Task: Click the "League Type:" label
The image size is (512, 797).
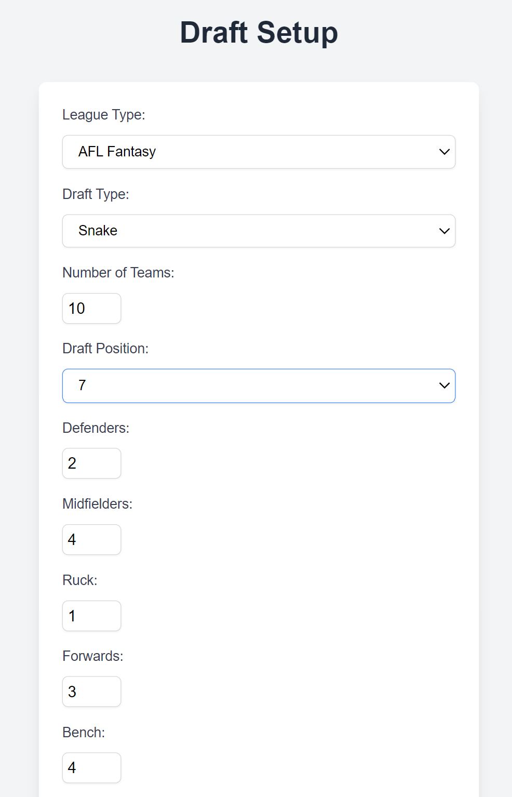Action: point(103,115)
